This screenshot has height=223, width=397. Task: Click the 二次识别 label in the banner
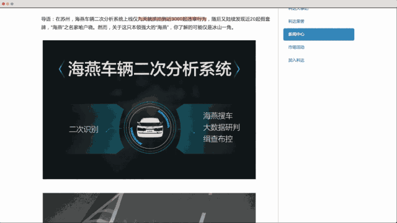[x=84, y=129]
